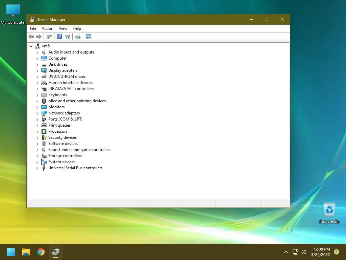Screen dimensions: 346x260
Task: Expand the Computer category chevron
Action: pyautogui.click(x=37, y=58)
